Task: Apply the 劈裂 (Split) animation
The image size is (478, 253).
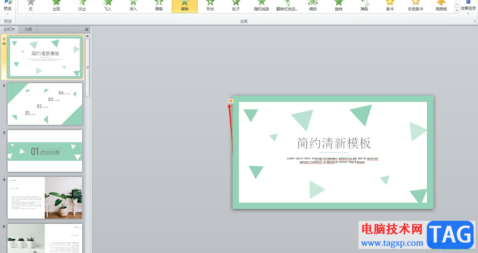Action: pyautogui.click(x=159, y=6)
